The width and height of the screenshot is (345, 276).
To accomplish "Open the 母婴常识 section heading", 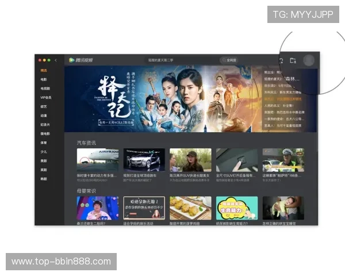I will pos(86,191).
